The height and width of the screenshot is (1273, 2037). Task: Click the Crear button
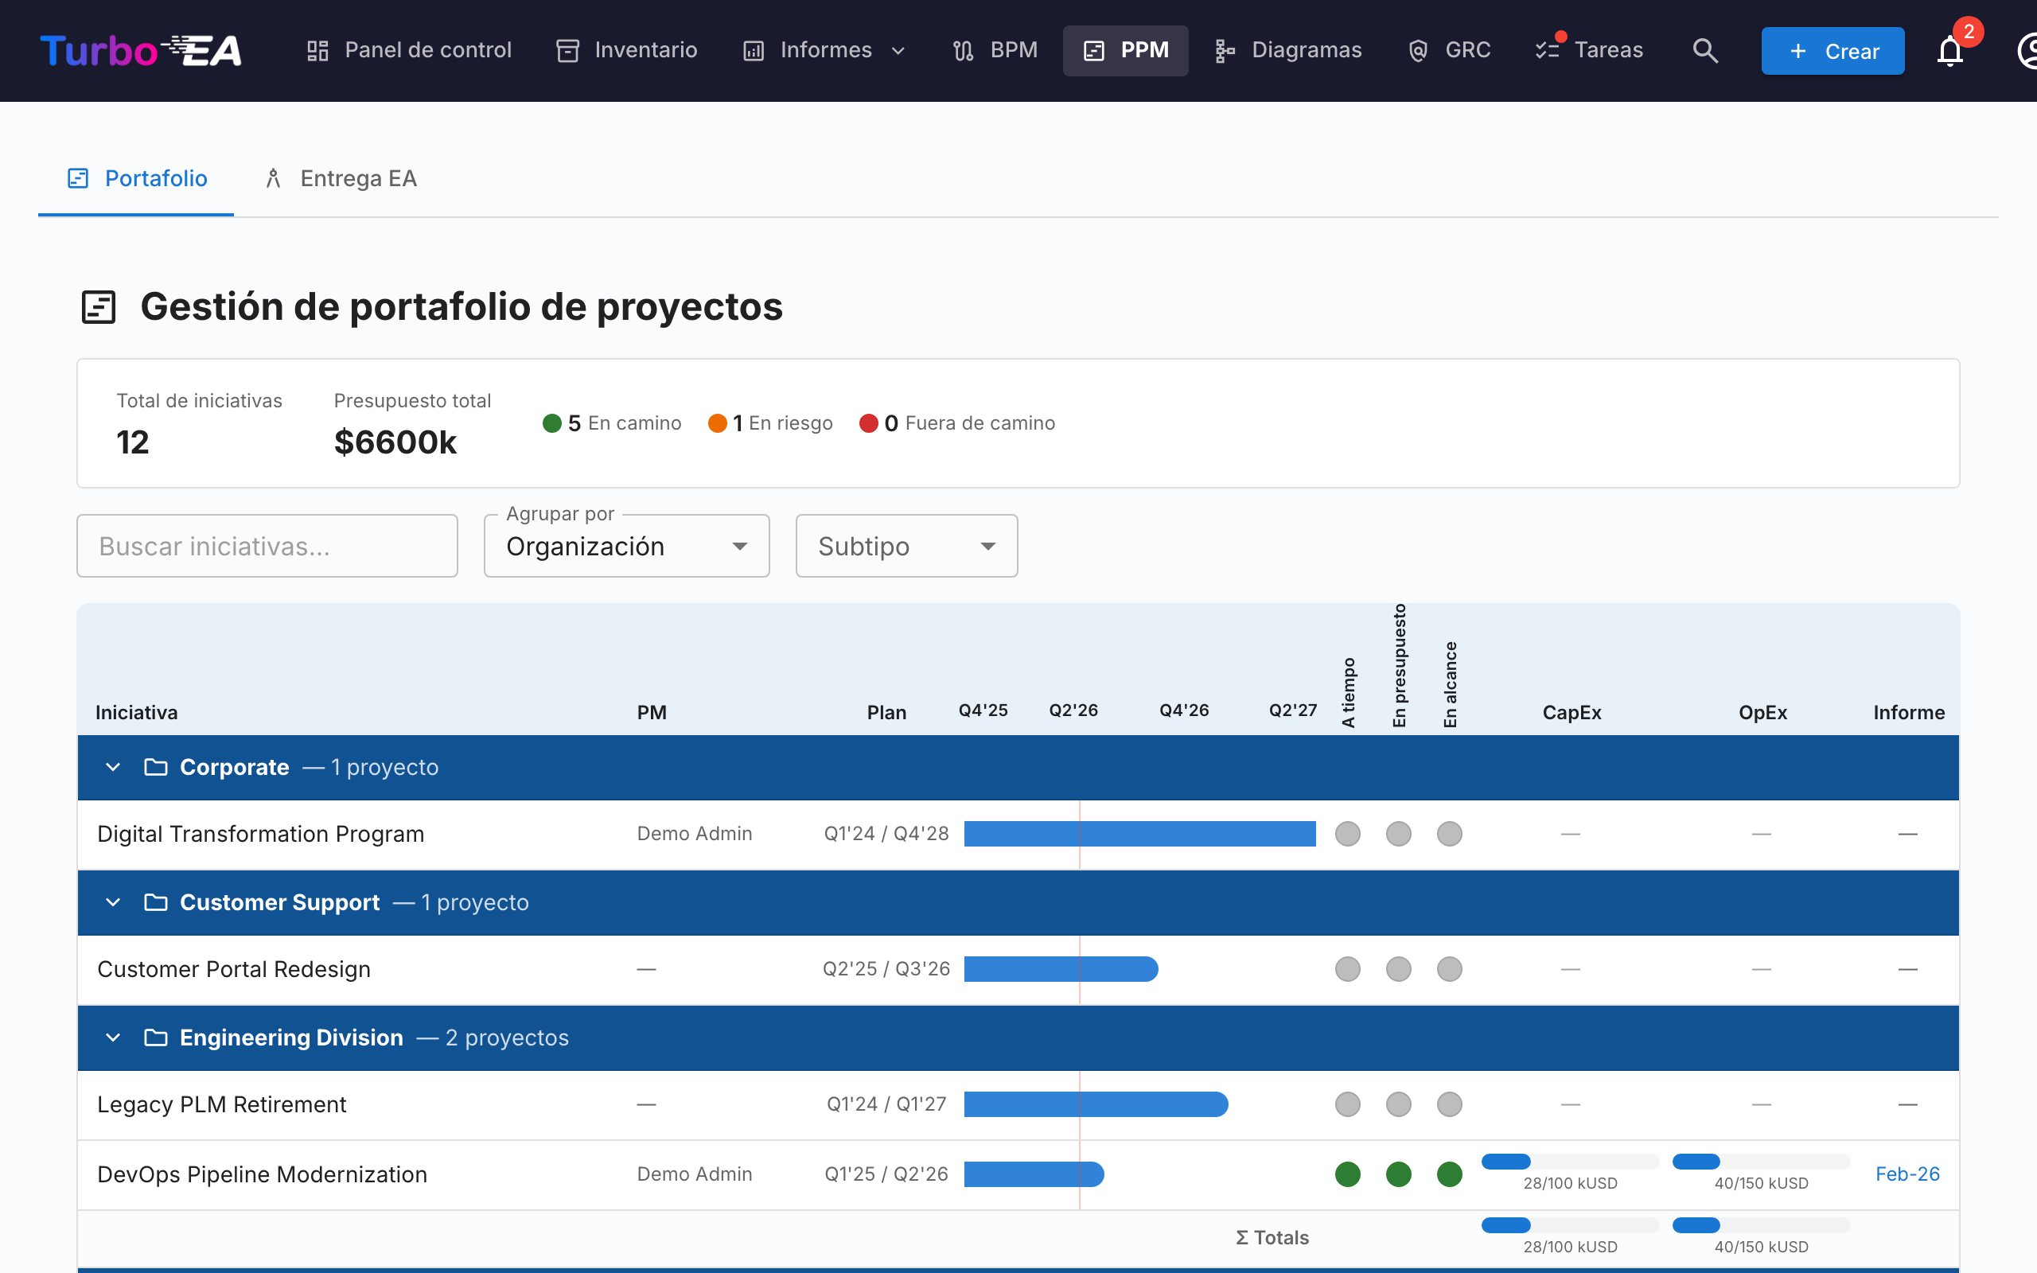[x=1833, y=52]
